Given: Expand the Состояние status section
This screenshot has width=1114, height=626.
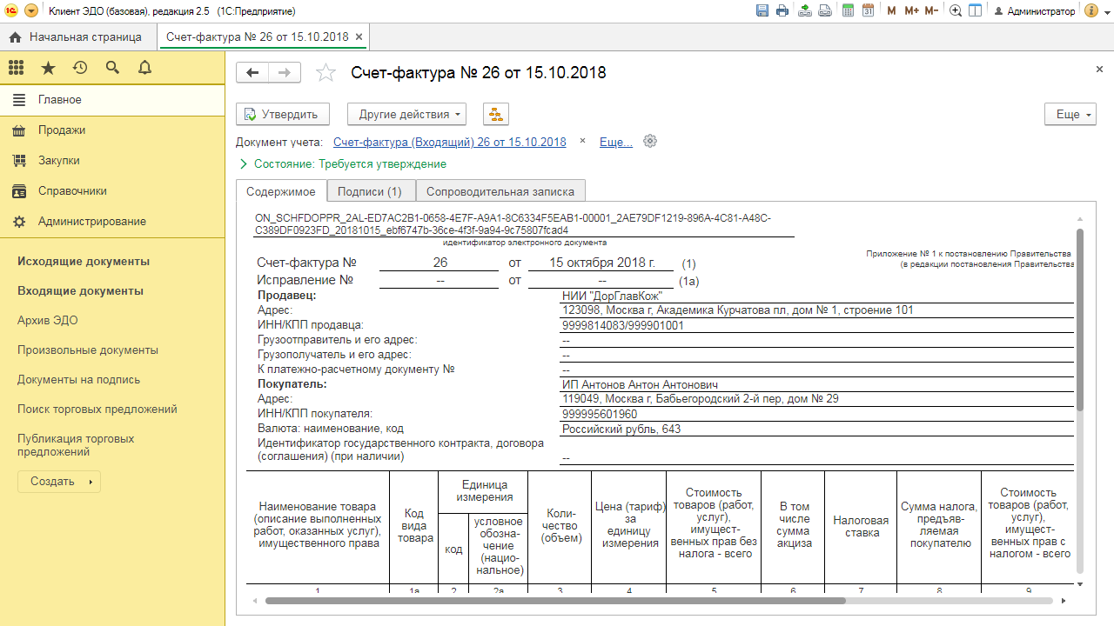Looking at the screenshot, I should (x=243, y=163).
